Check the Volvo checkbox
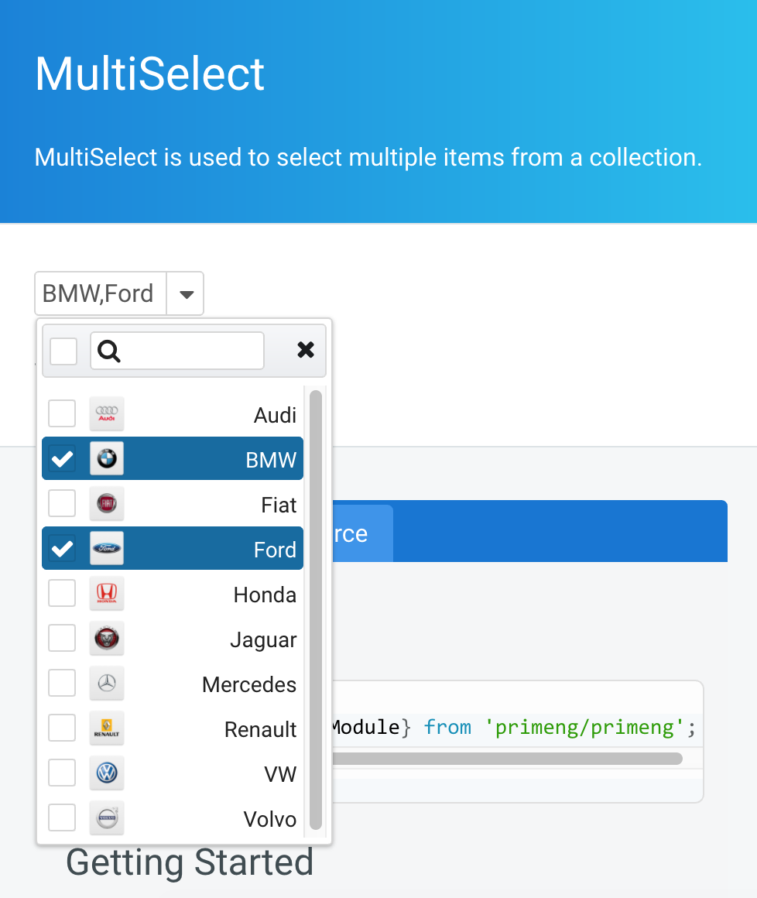 [62, 817]
